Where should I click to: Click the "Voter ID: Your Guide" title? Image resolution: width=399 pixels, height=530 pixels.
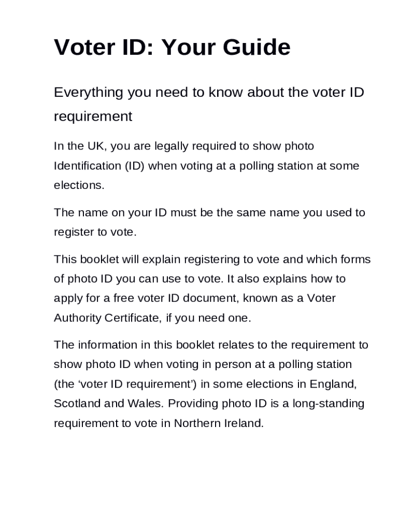(172, 48)
